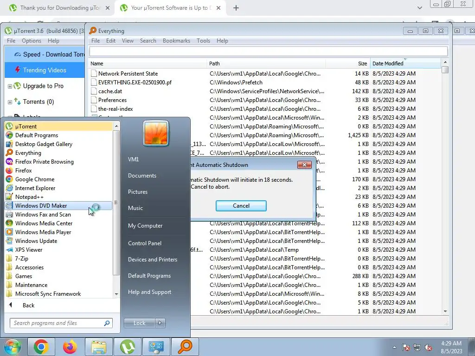This screenshot has width=475, height=356.
Task: Open Desktop Gadget Gallery entry
Action: (58, 144)
